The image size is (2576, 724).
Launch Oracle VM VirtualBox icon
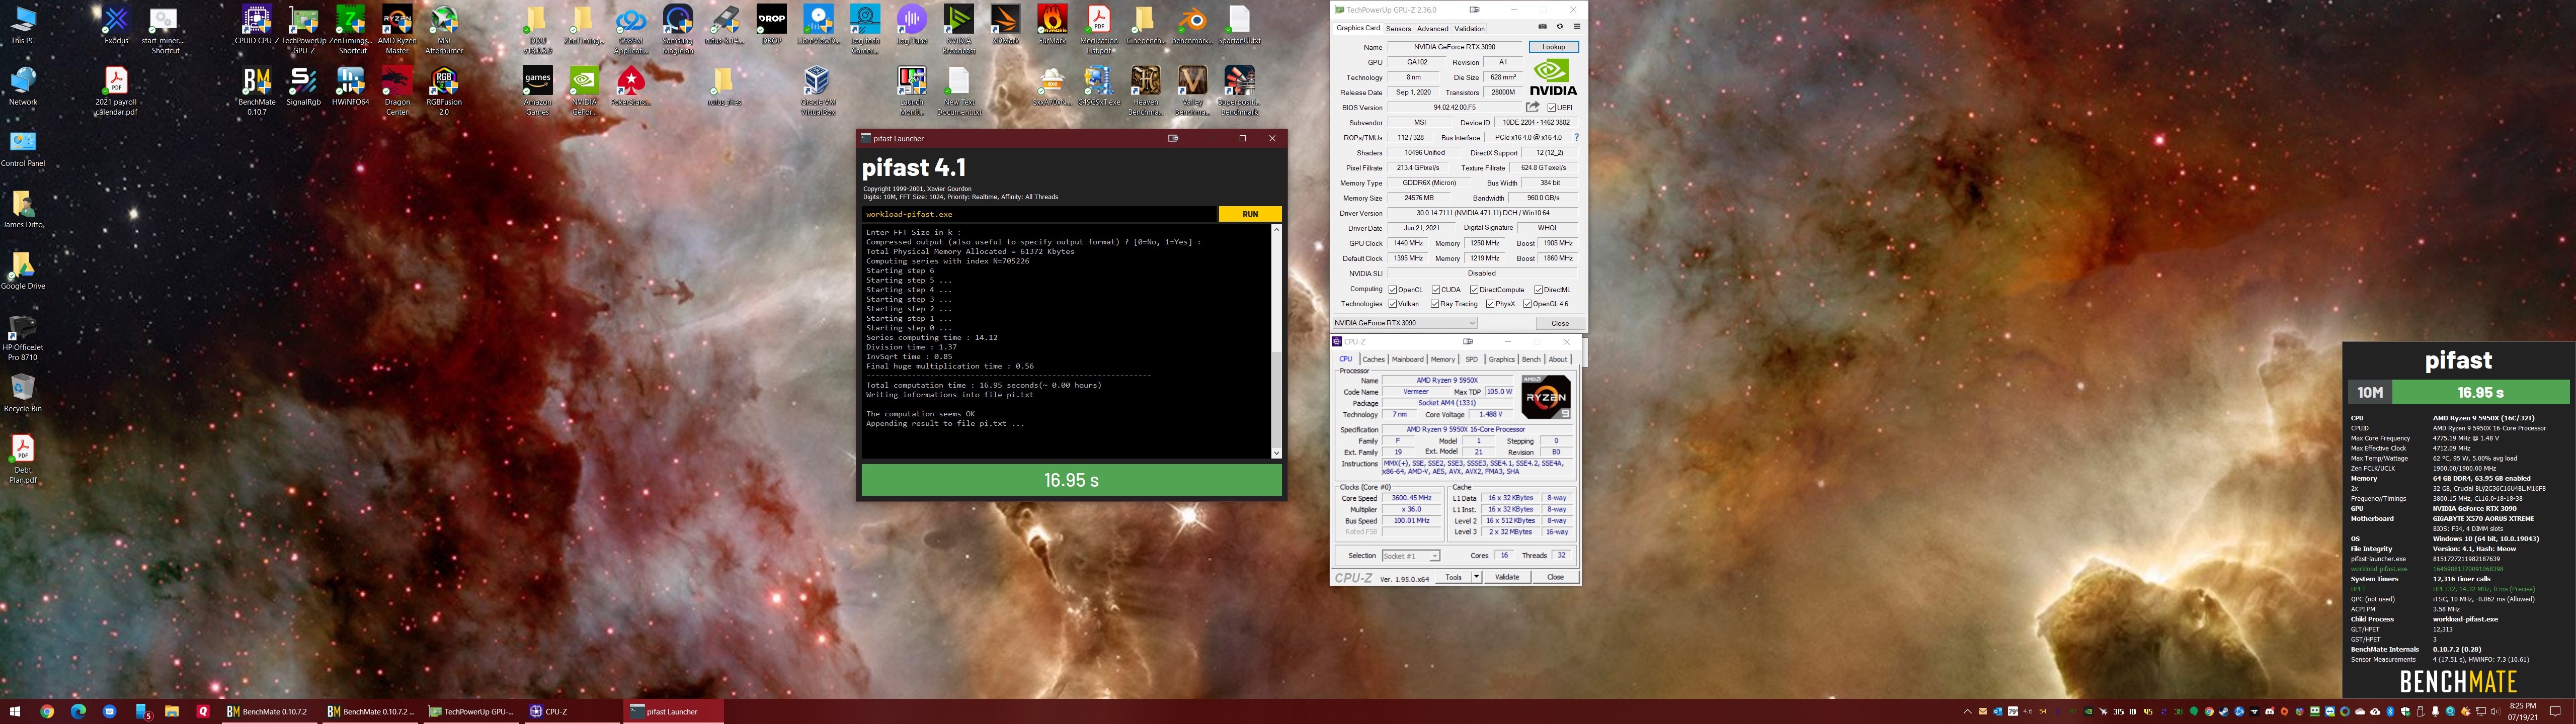tap(817, 91)
